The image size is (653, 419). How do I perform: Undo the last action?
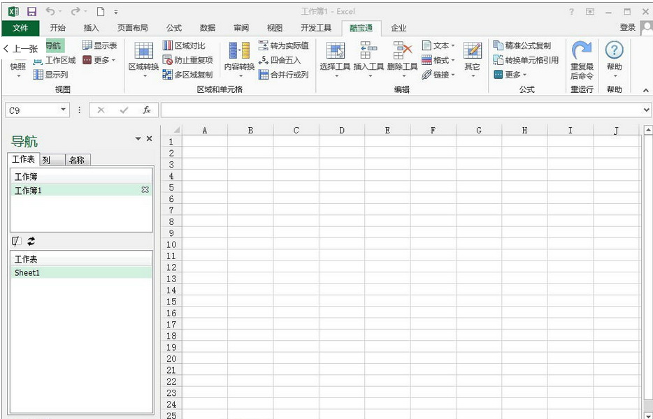(x=50, y=12)
